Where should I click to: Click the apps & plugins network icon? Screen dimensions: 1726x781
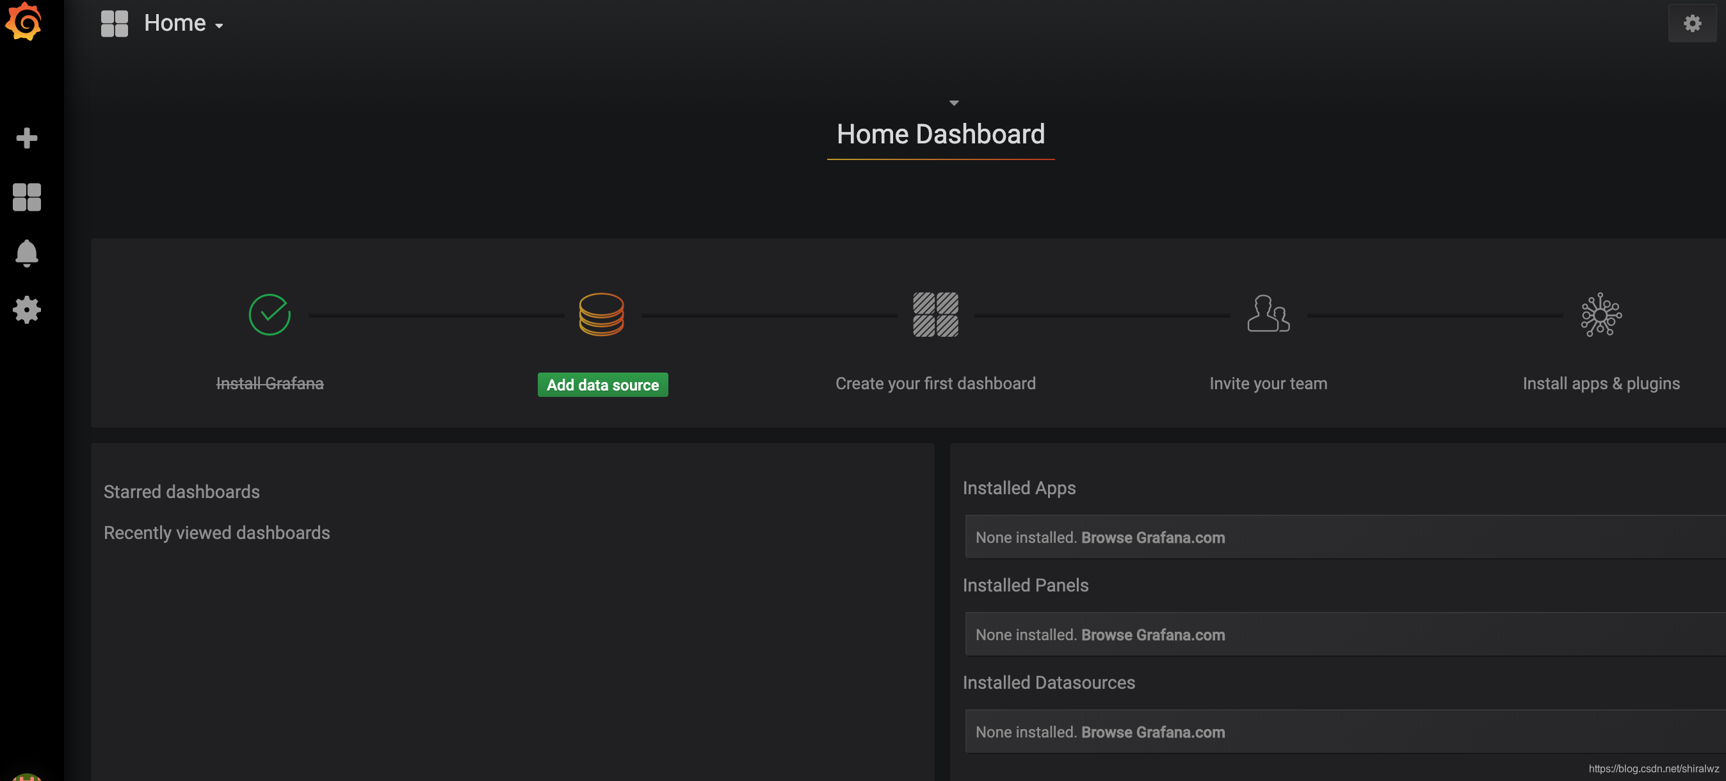coord(1601,315)
